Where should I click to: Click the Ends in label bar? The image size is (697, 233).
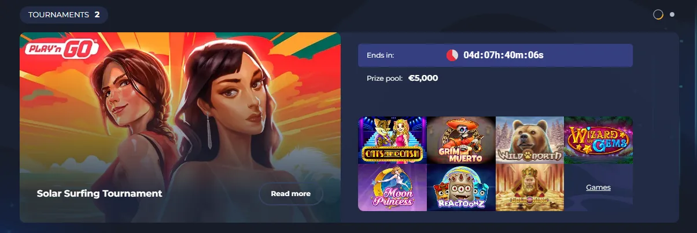[495, 55]
